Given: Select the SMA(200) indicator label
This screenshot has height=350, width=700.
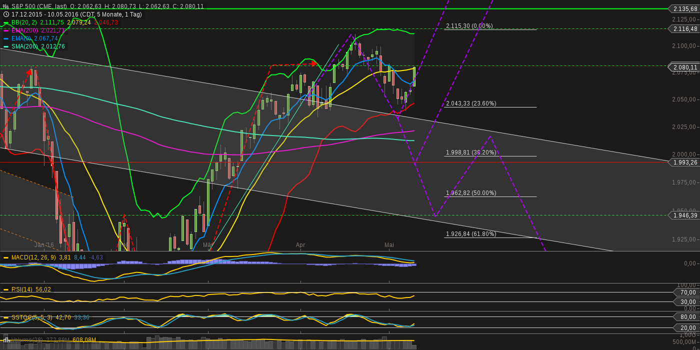Looking at the screenshot, I should 25,46.
